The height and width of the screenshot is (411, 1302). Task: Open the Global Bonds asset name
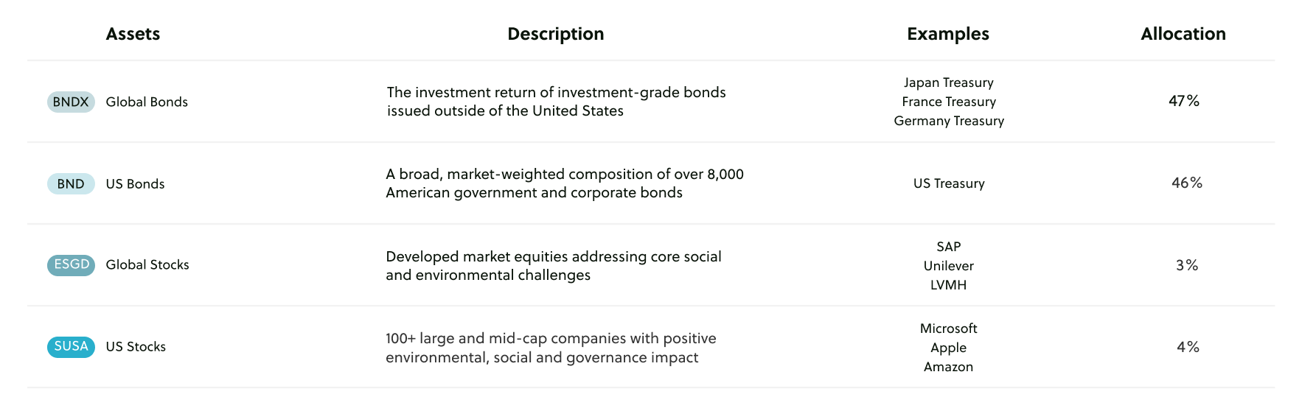[147, 102]
